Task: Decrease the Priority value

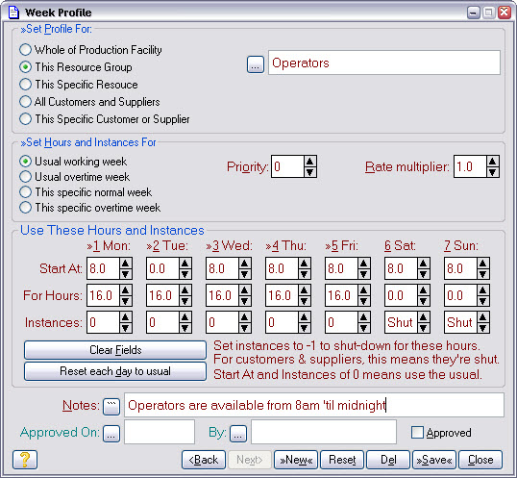Action: tap(309, 172)
